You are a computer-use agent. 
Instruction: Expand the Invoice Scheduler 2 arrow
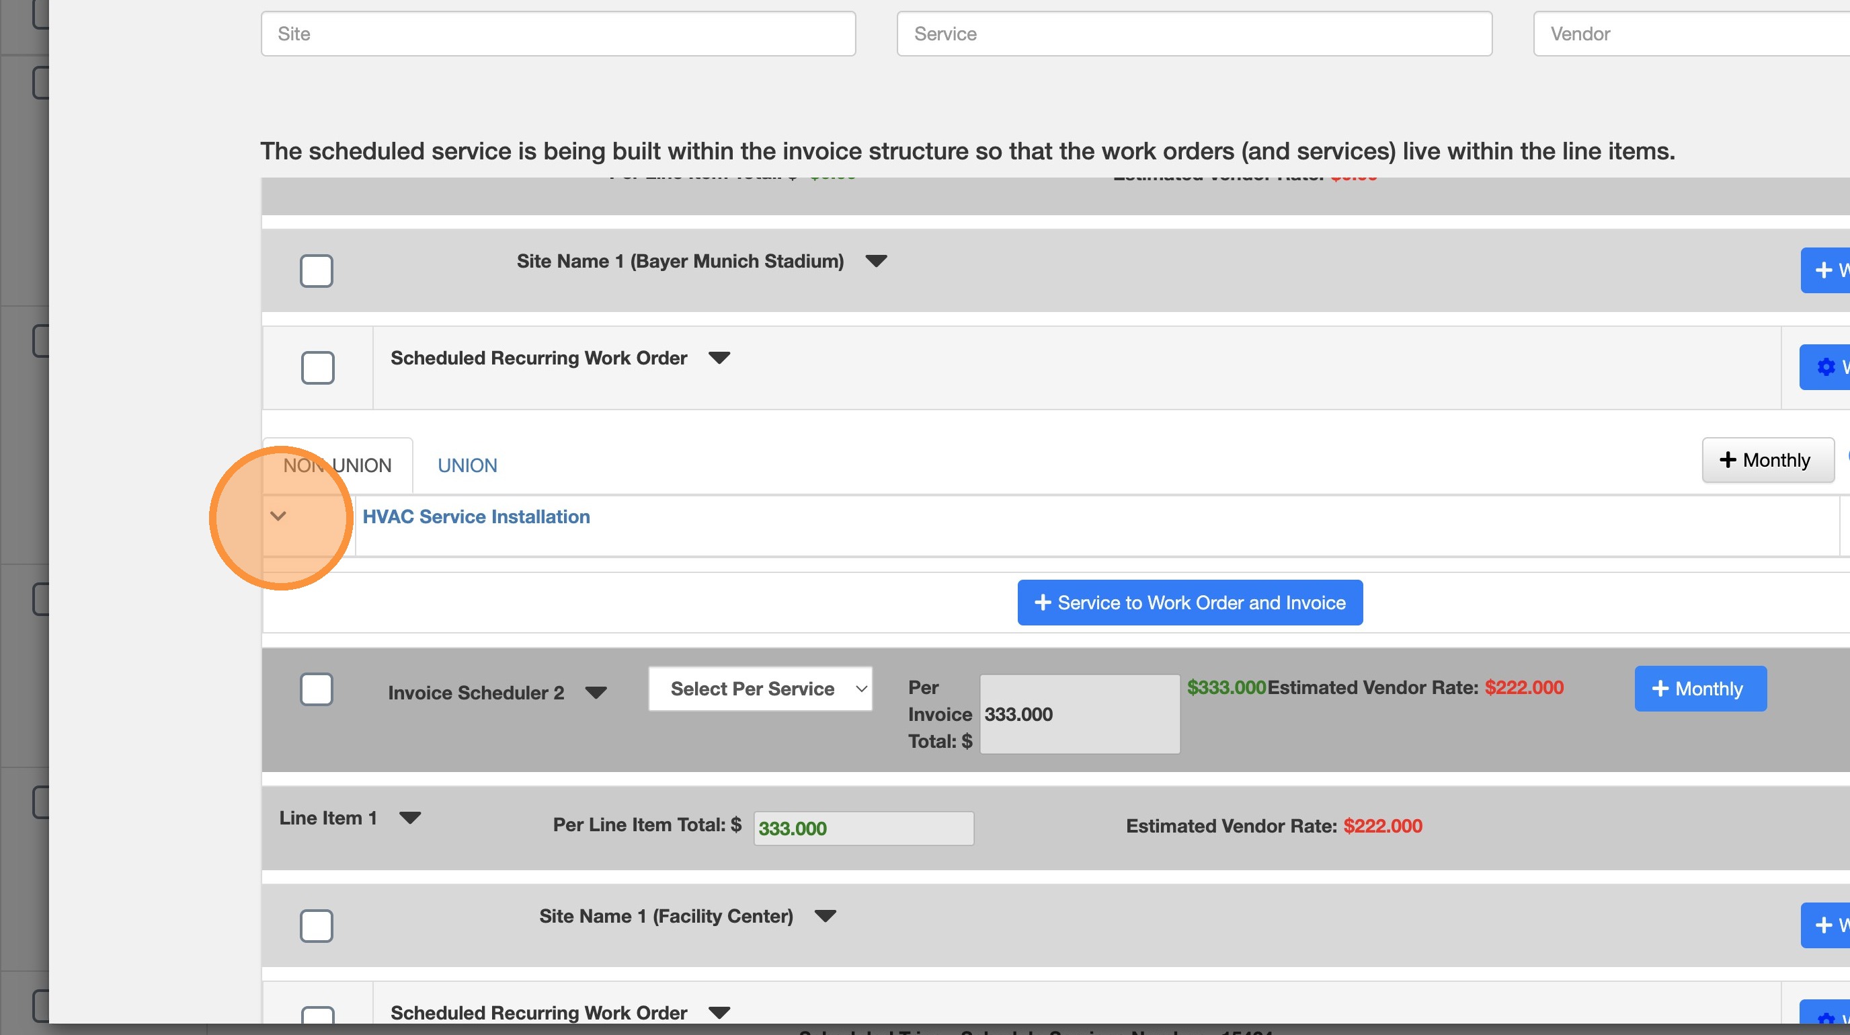point(596,693)
